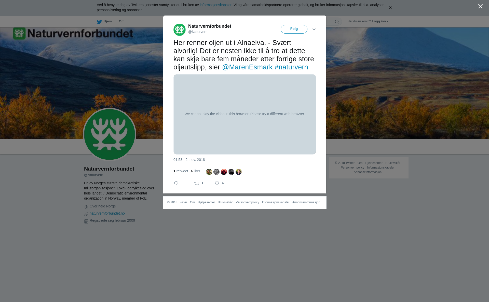
Task: Open the Om menu item
Action: click(121, 21)
